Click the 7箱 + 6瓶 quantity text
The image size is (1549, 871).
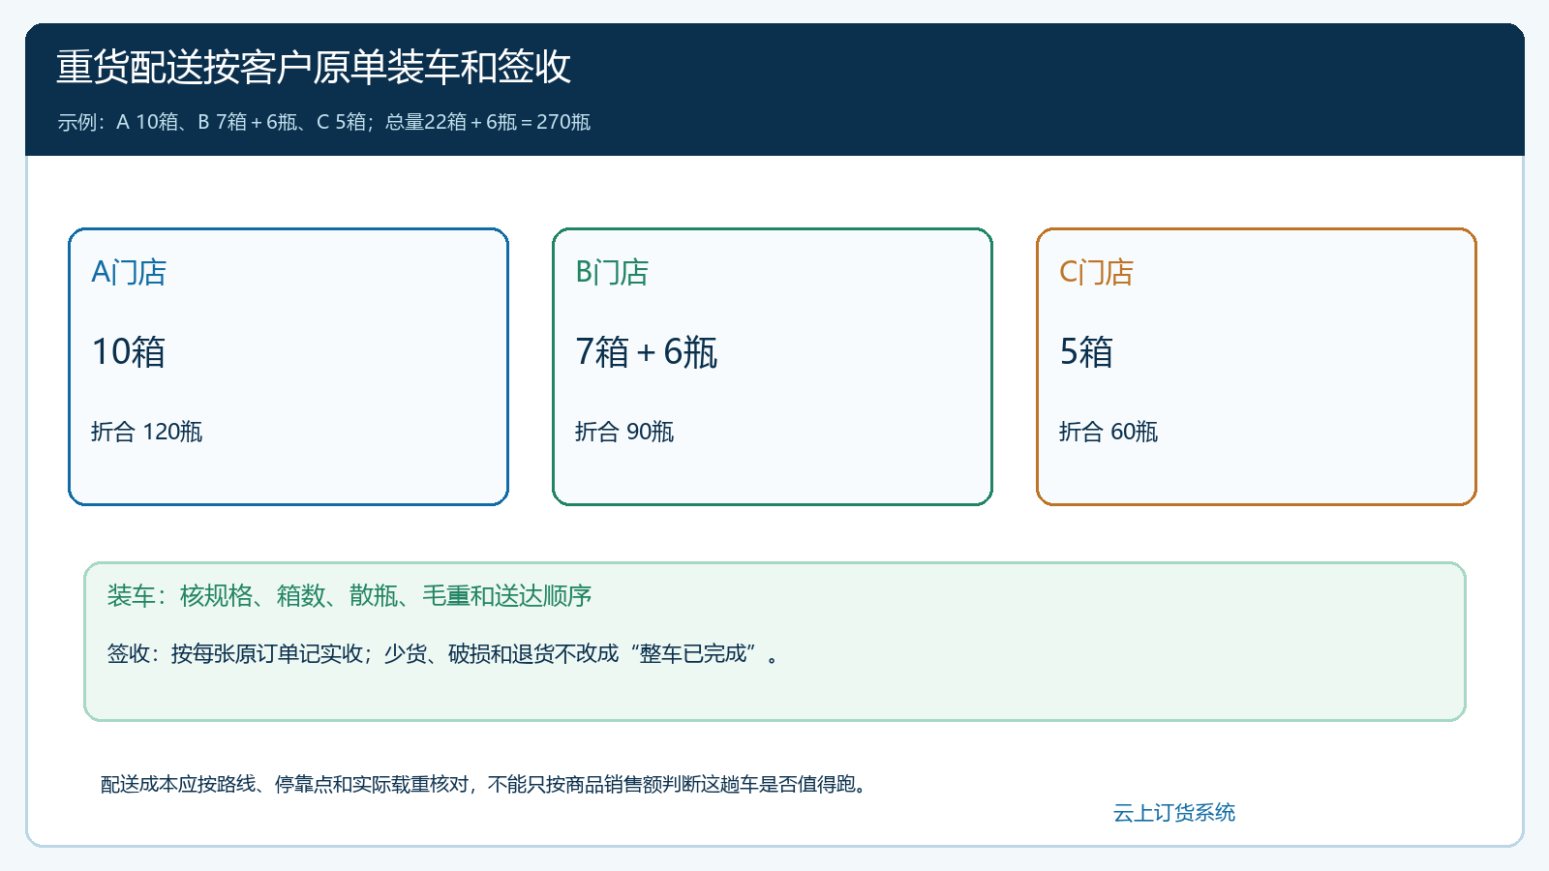646,352
